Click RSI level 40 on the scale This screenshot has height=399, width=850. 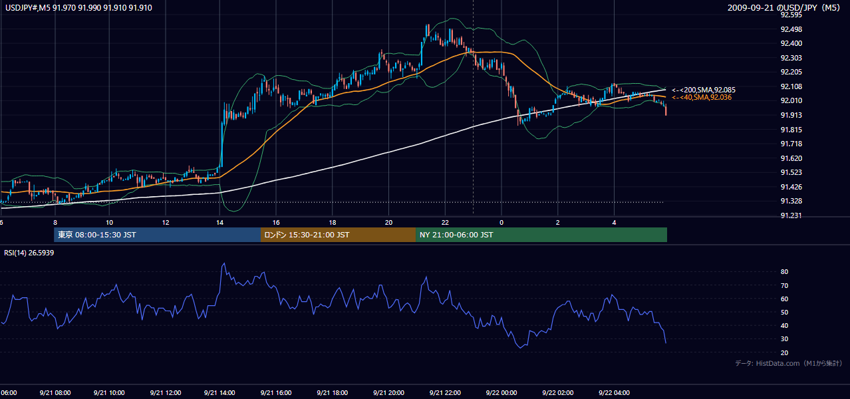tap(785, 326)
